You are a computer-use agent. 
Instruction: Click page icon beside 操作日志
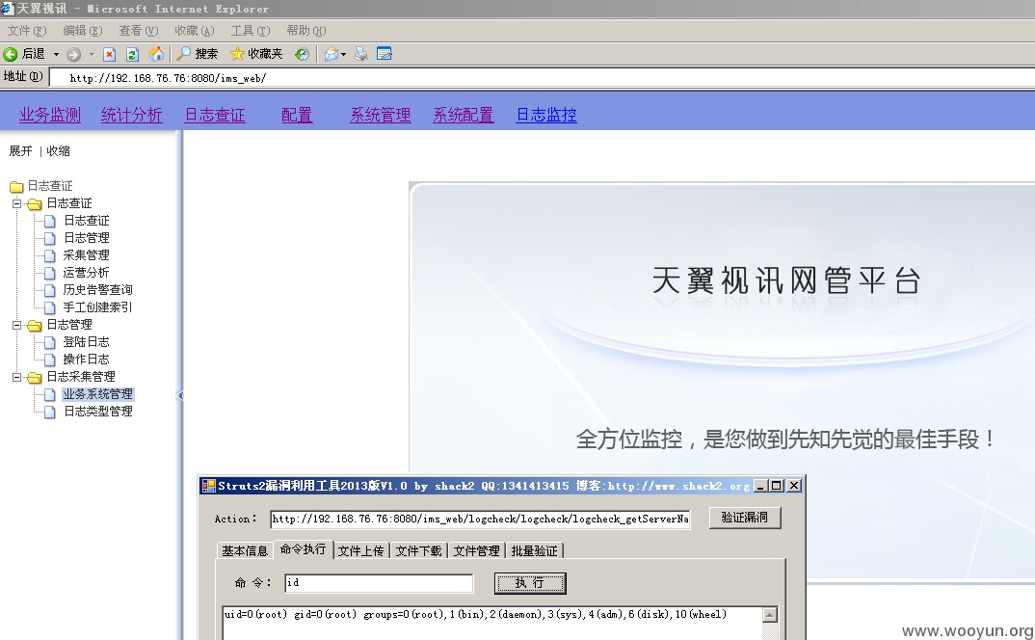tap(49, 360)
